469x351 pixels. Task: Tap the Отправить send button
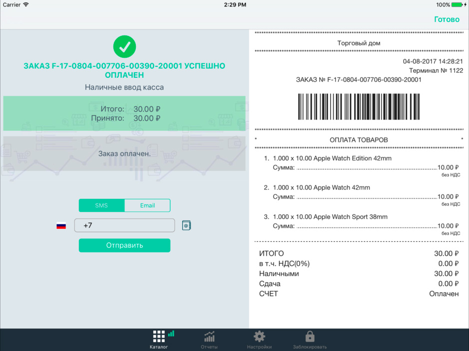pyautogui.click(x=124, y=245)
